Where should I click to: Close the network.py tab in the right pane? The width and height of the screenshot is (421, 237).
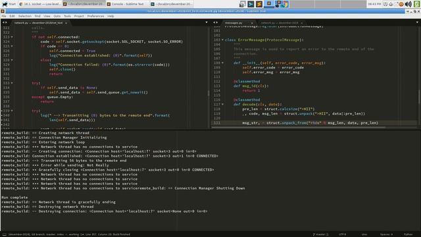tap(302, 23)
